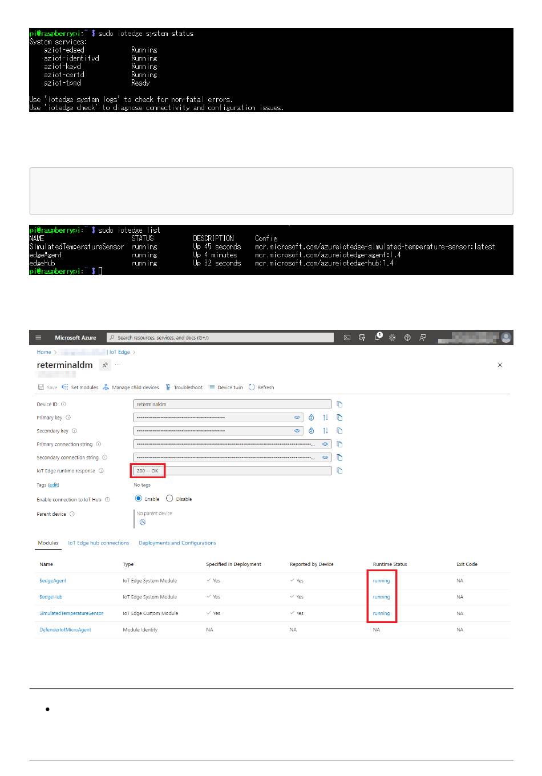542x776 pixels.
Task: Show info tooltip for Parent device
Action: pos(72,514)
